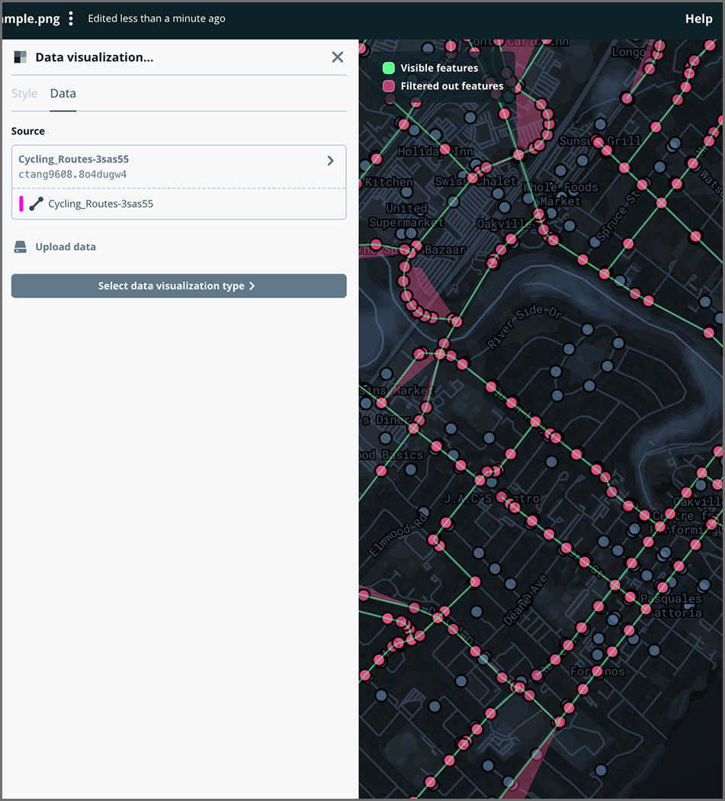Click the pink Filtered out features legend dot
Screen dimensions: 725x801
click(390, 86)
